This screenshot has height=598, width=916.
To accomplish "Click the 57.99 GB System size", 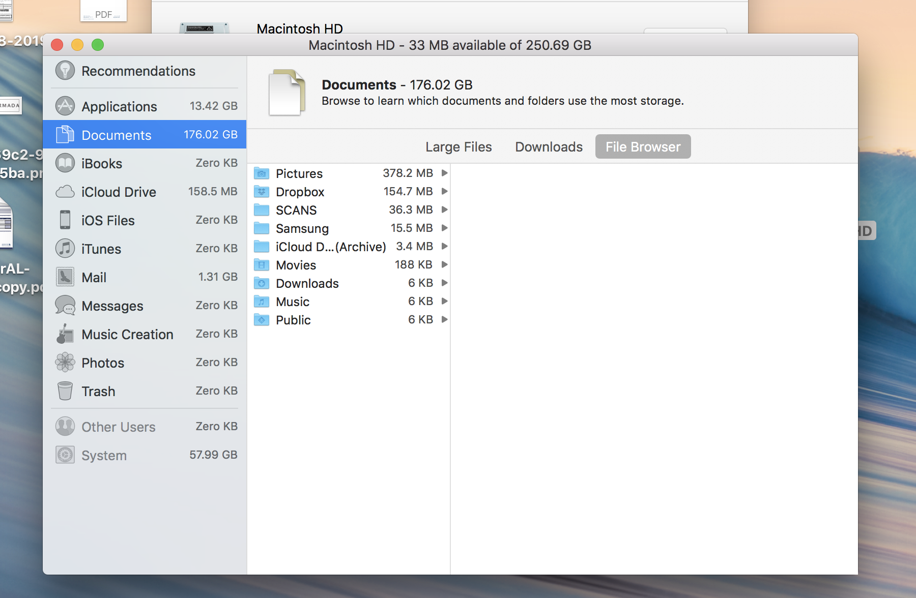I will (214, 455).
